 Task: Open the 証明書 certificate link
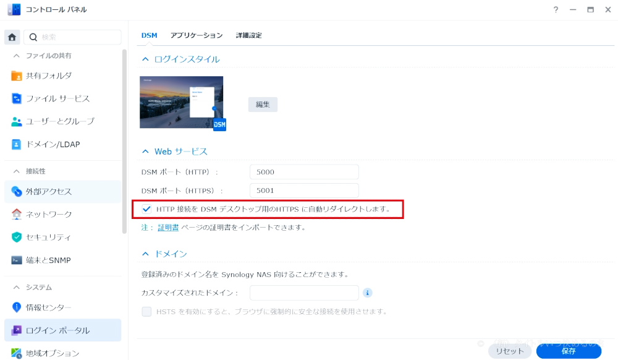pyautogui.click(x=168, y=228)
